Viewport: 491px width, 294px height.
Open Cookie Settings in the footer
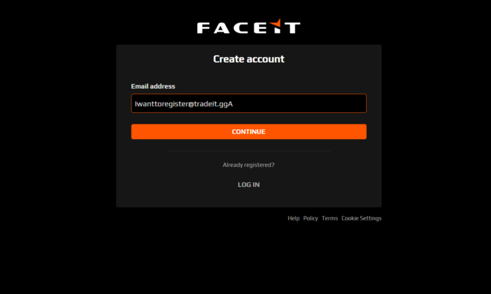(x=362, y=219)
